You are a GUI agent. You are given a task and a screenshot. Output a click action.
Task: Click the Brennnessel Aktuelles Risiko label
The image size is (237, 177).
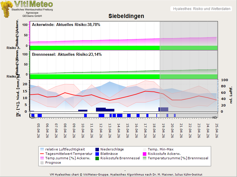[67, 55]
